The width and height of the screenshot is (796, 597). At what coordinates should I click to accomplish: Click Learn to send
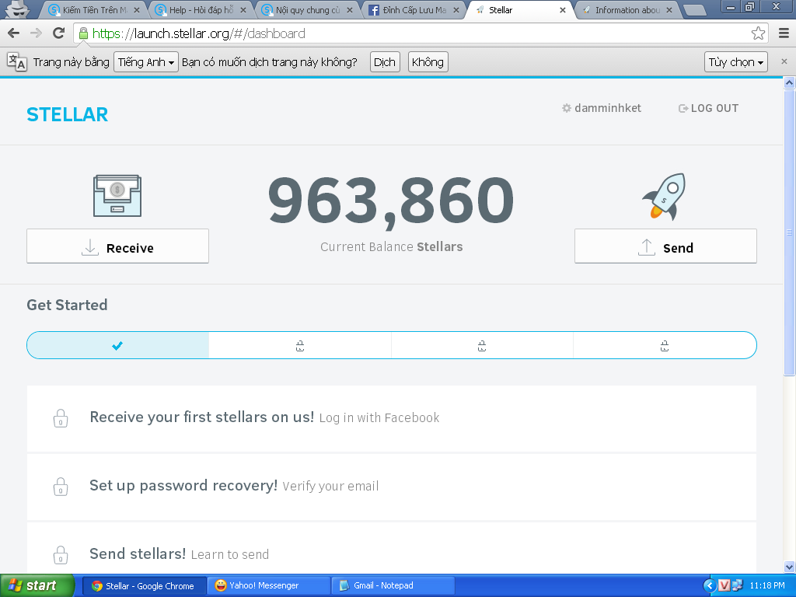230,554
